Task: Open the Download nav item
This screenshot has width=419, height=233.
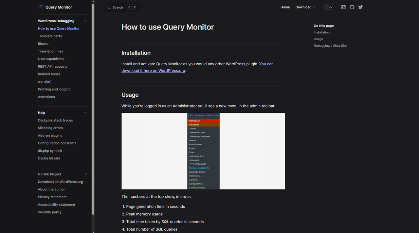Action: coord(305,7)
